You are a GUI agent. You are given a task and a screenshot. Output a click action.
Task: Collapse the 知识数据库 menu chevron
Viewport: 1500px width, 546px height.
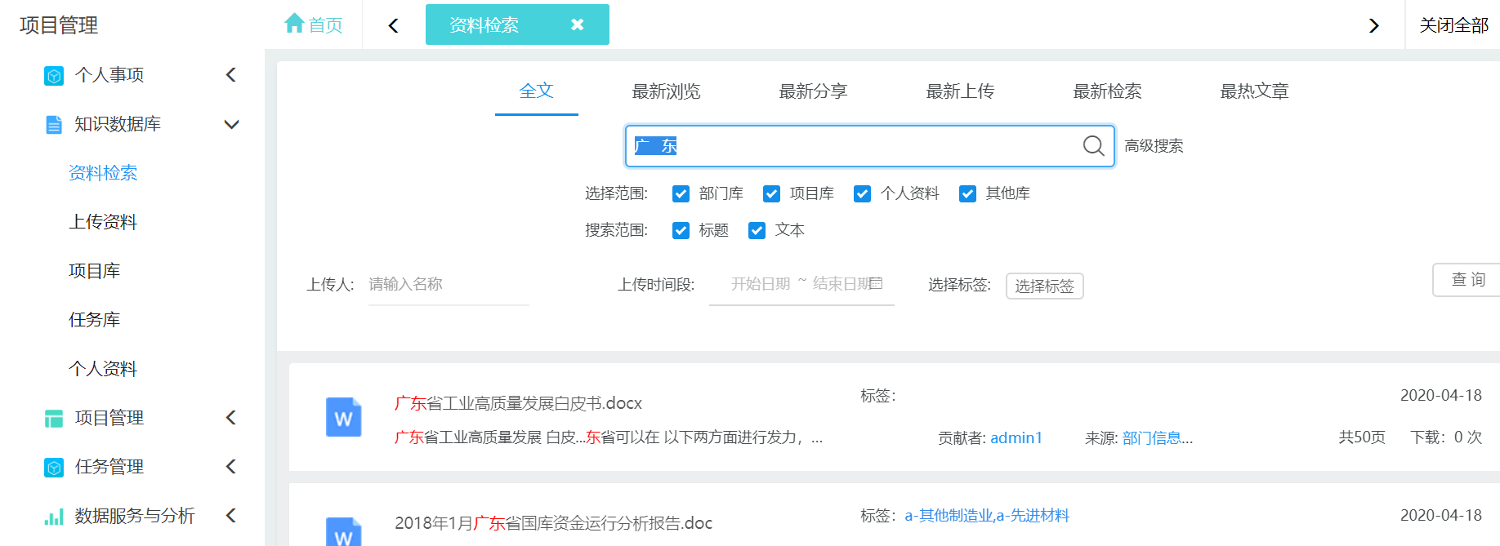pyautogui.click(x=231, y=124)
